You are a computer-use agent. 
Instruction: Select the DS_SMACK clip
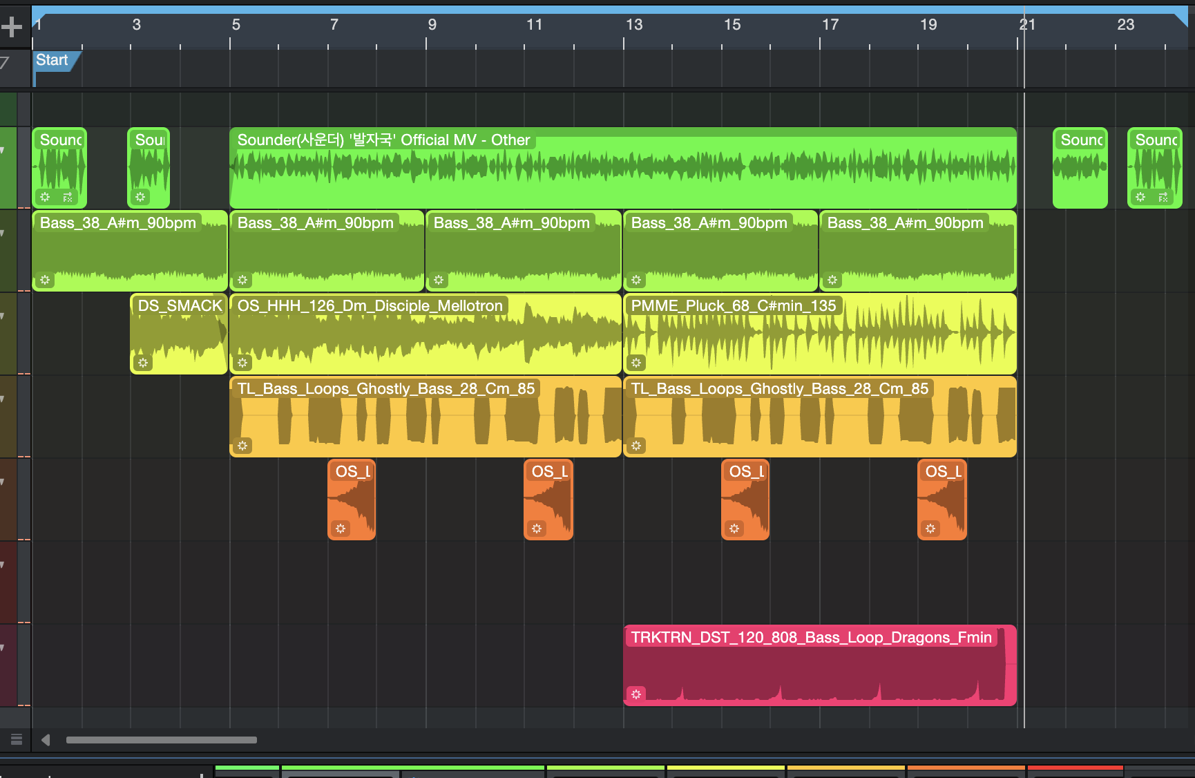click(x=179, y=334)
